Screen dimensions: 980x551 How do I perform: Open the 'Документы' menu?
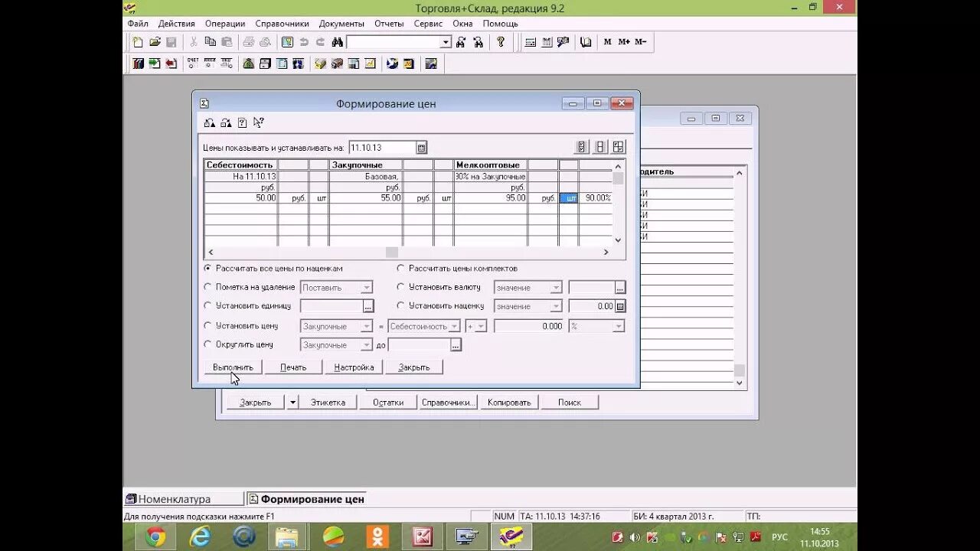click(x=341, y=24)
